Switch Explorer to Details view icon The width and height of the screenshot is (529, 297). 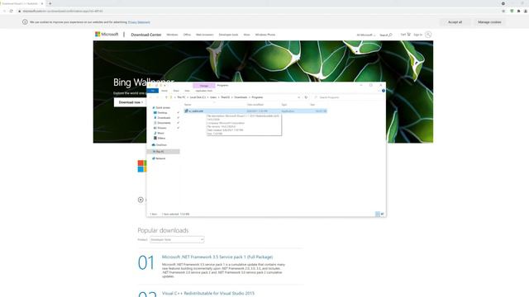[378, 214]
